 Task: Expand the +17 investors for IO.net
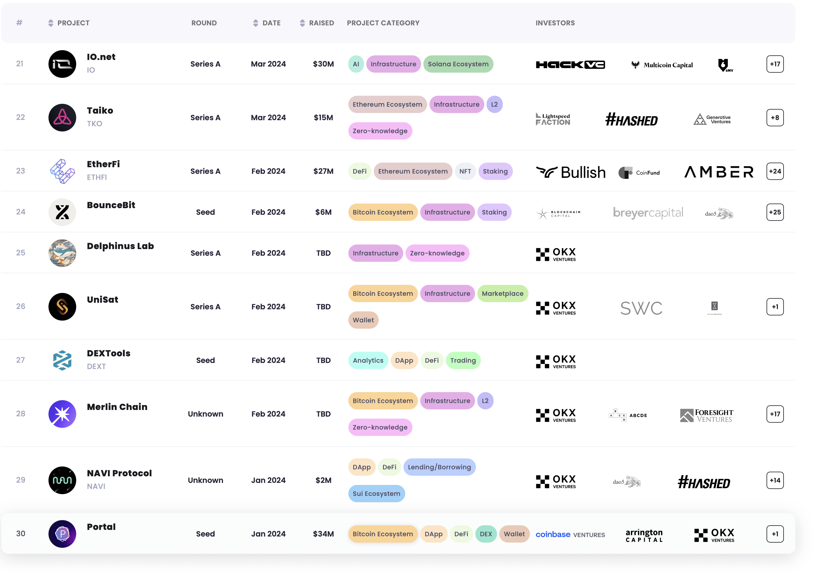coord(775,64)
